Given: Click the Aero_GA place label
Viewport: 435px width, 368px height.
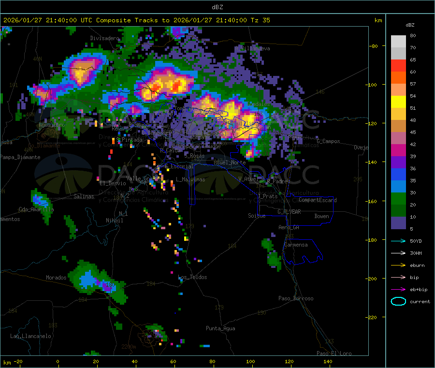Looking at the screenshot, I should pyautogui.click(x=289, y=227).
